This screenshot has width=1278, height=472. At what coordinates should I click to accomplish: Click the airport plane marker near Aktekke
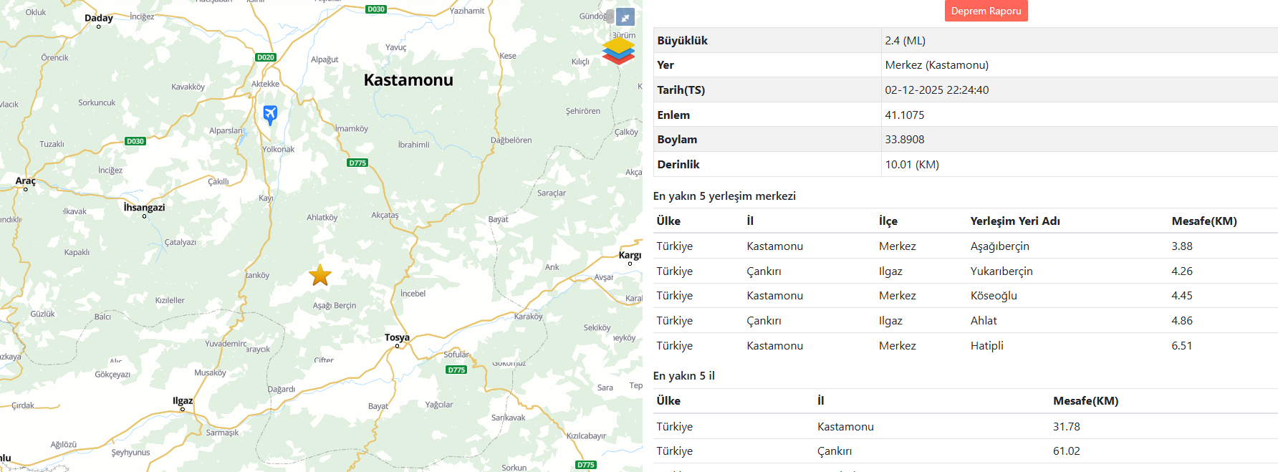point(270,115)
